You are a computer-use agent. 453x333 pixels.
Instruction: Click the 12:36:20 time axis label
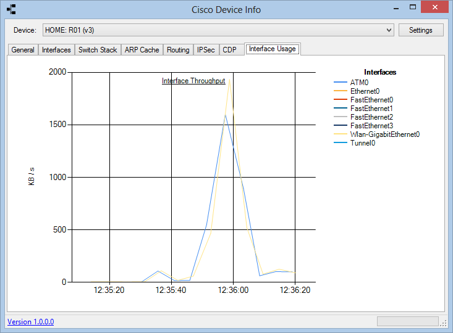(295, 290)
